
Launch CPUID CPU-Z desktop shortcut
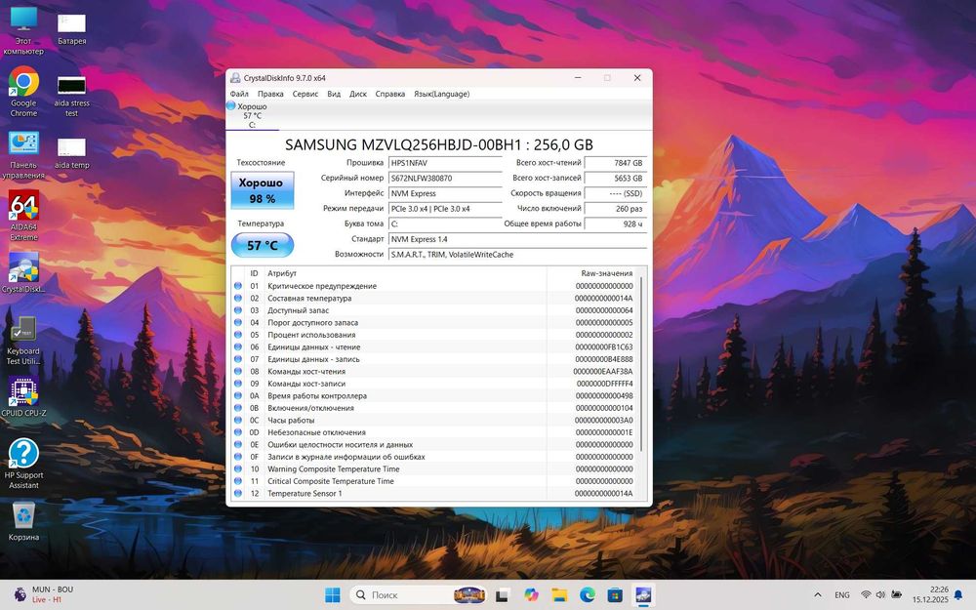[x=23, y=396]
